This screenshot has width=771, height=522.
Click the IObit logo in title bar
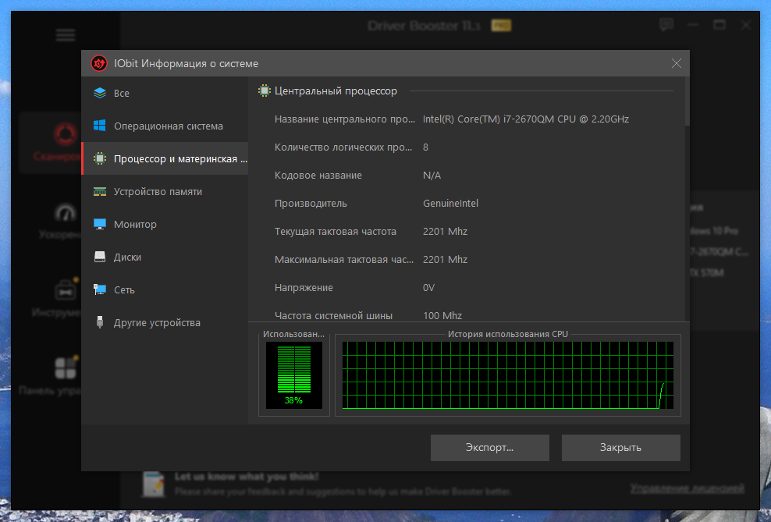click(99, 63)
